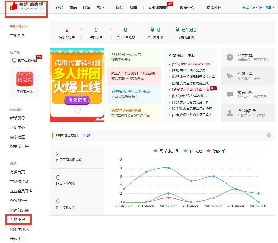Click the chat bubble icon beside 服务市场
Image resolution: width=278 pixels, height=243 pixels.
click(x=230, y=94)
